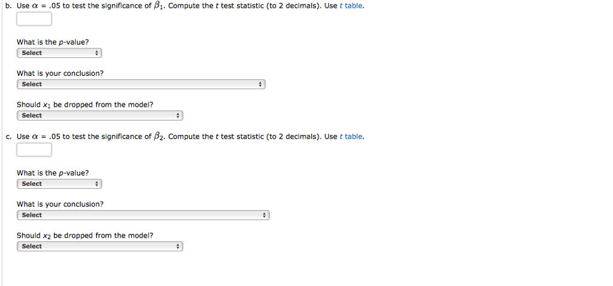The height and width of the screenshot is (286, 613).
Task: Click the arrow icon on part c p-value select
Action: pyautogui.click(x=97, y=184)
